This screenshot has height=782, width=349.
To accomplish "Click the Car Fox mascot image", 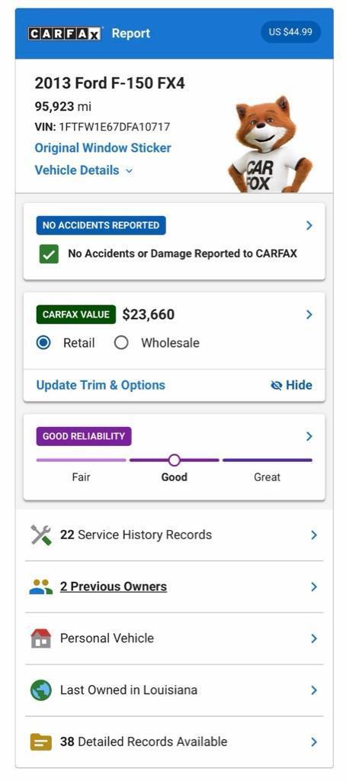I will [x=271, y=144].
